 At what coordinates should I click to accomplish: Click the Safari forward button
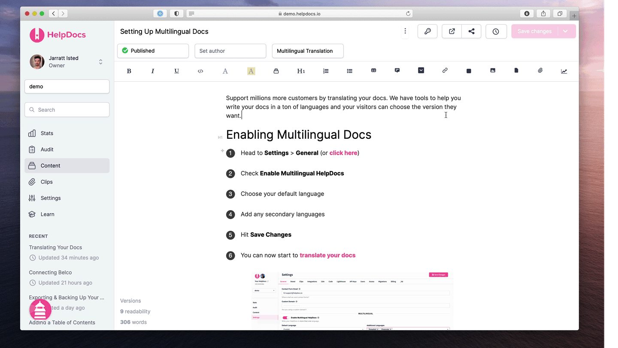click(63, 14)
